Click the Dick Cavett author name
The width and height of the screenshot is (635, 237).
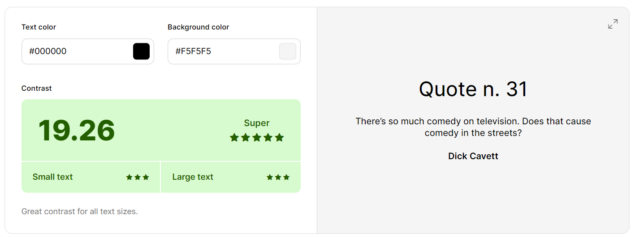click(x=473, y=156)
